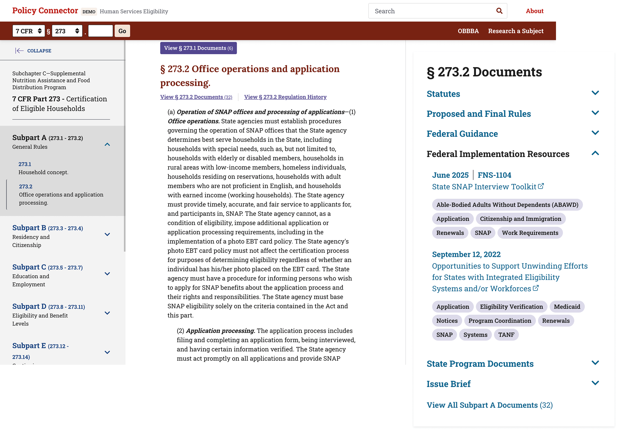
Task: Click the TANF tag
Action: click(x=506, y=334)
